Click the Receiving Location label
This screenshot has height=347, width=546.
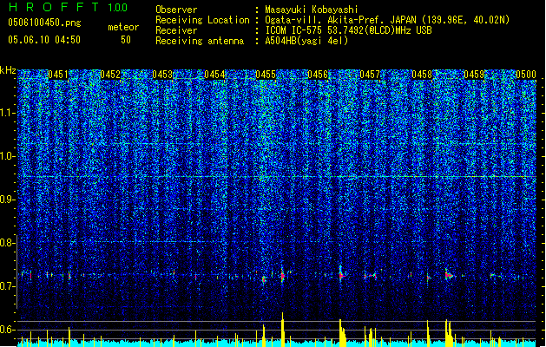click(202, 20)
